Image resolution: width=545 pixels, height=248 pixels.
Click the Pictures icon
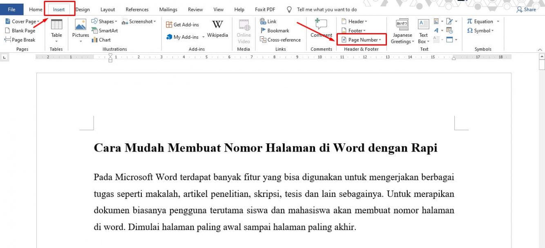point(80,26)
